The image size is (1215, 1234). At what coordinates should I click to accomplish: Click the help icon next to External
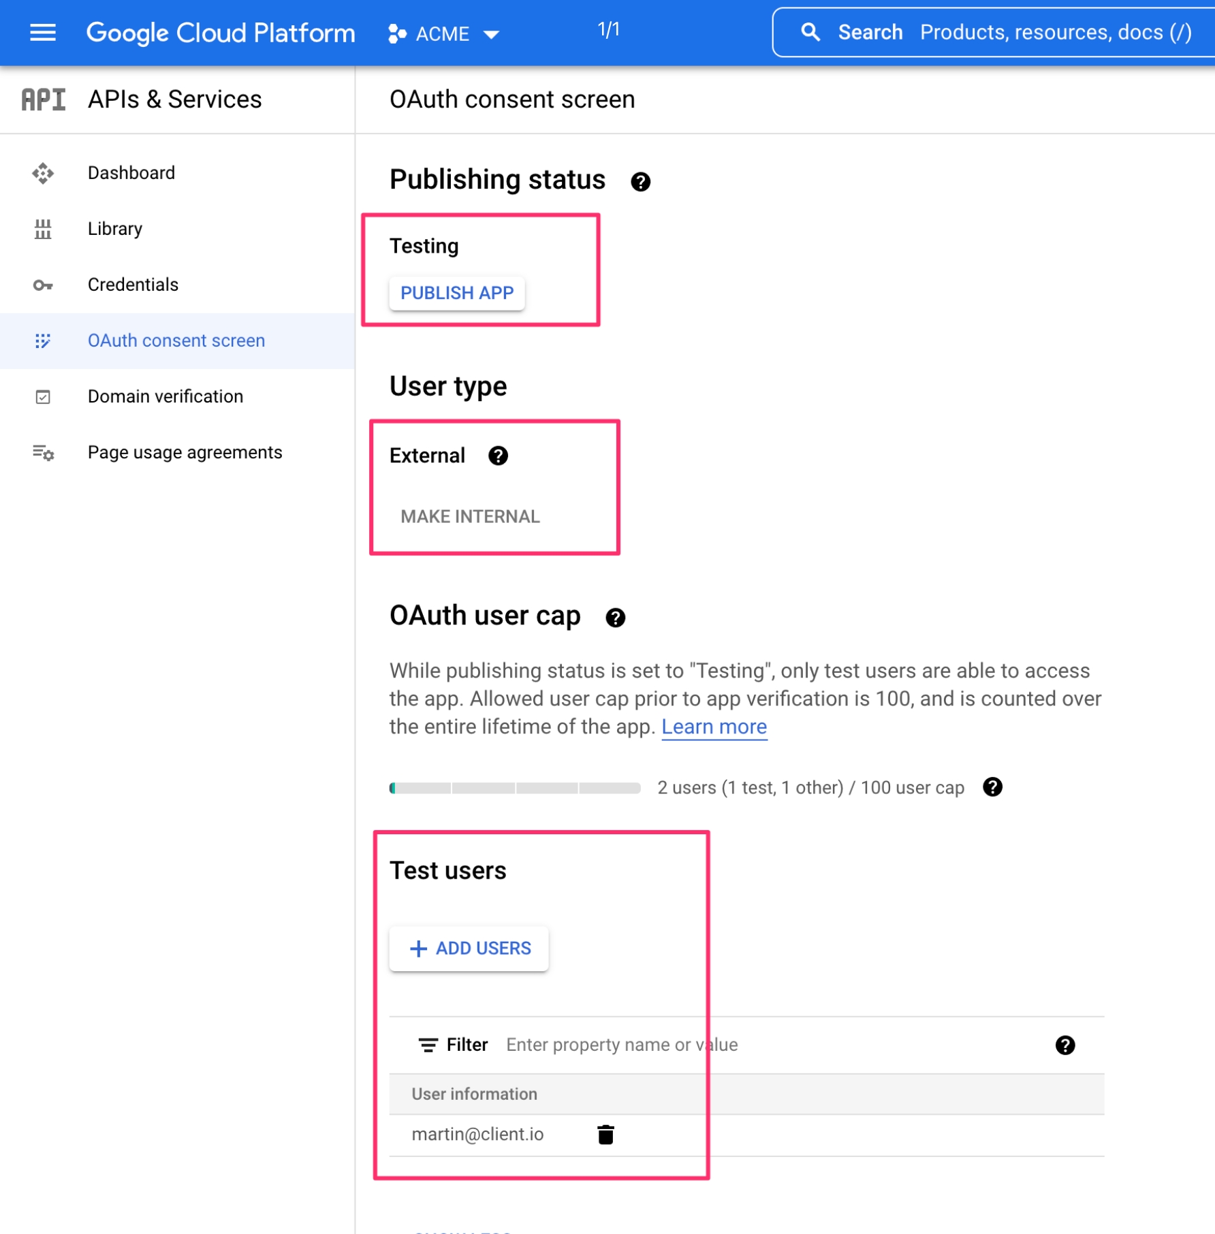498,456
